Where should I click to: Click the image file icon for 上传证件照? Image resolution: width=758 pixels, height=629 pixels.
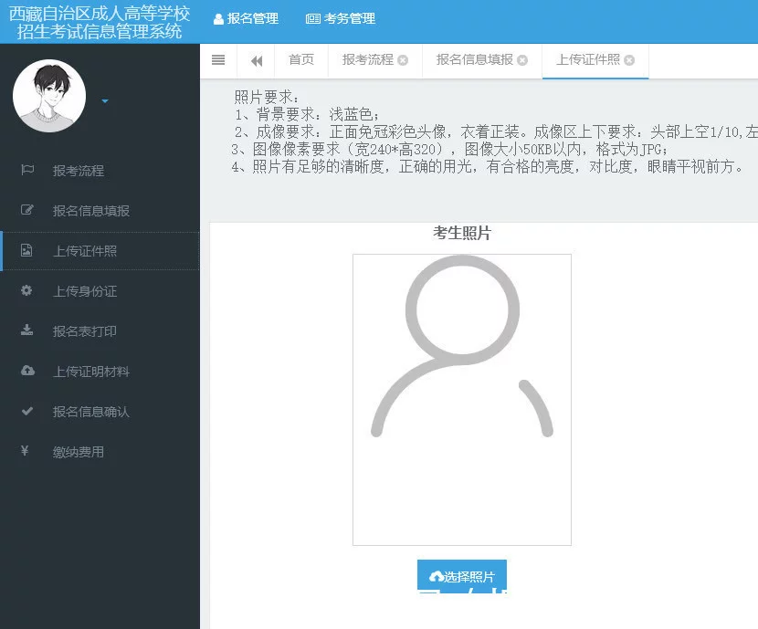[x=26, y=250]
